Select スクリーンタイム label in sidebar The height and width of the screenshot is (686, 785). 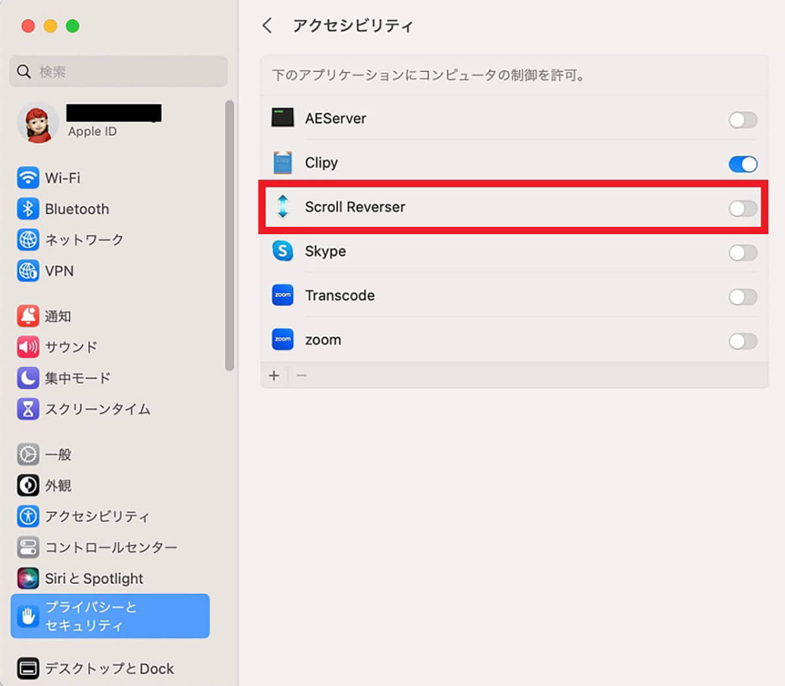97,409
